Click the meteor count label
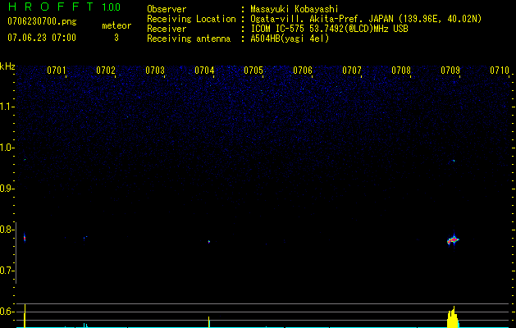Image resolution: width=516 pixels, height=328 pixels. pyautogui.click(x=116, y=25)
